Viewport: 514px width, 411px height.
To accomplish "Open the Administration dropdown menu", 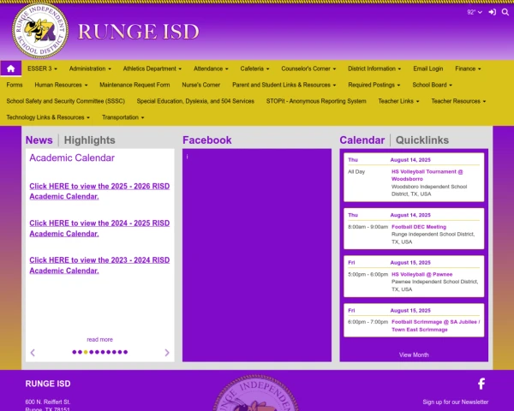I will coord(90,68).
